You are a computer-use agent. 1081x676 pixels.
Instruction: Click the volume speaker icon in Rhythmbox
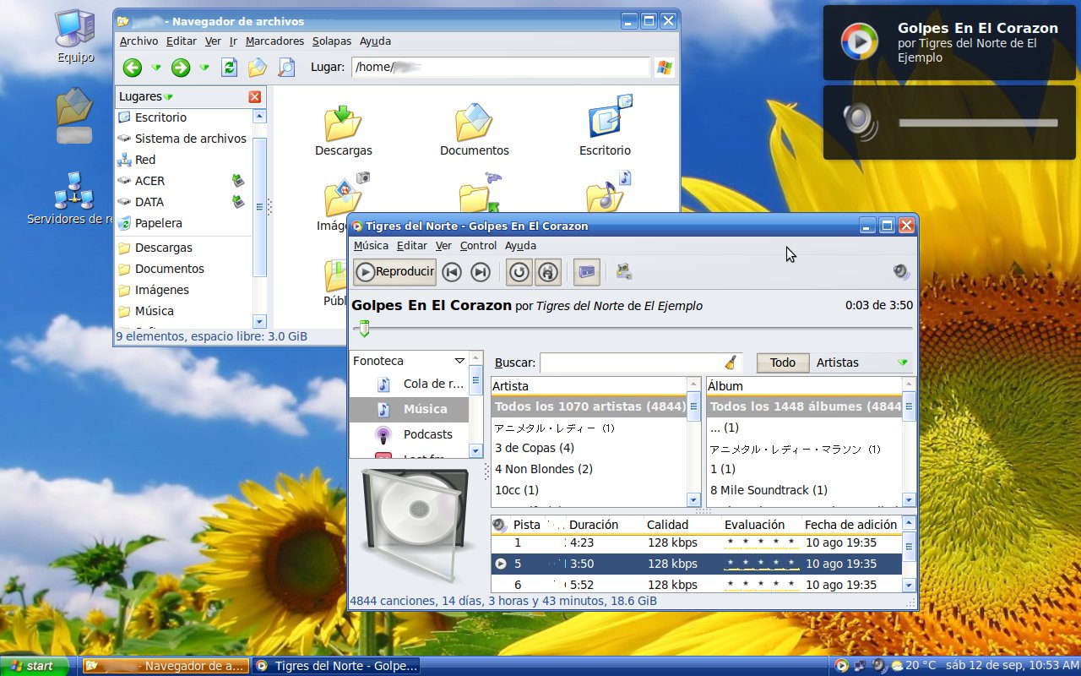(x=901, y=272)
